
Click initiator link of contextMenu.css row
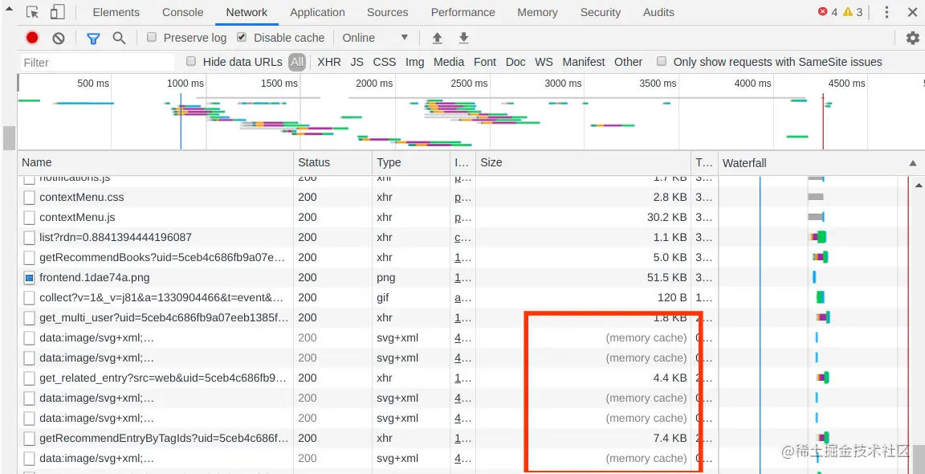click(463, 197)
